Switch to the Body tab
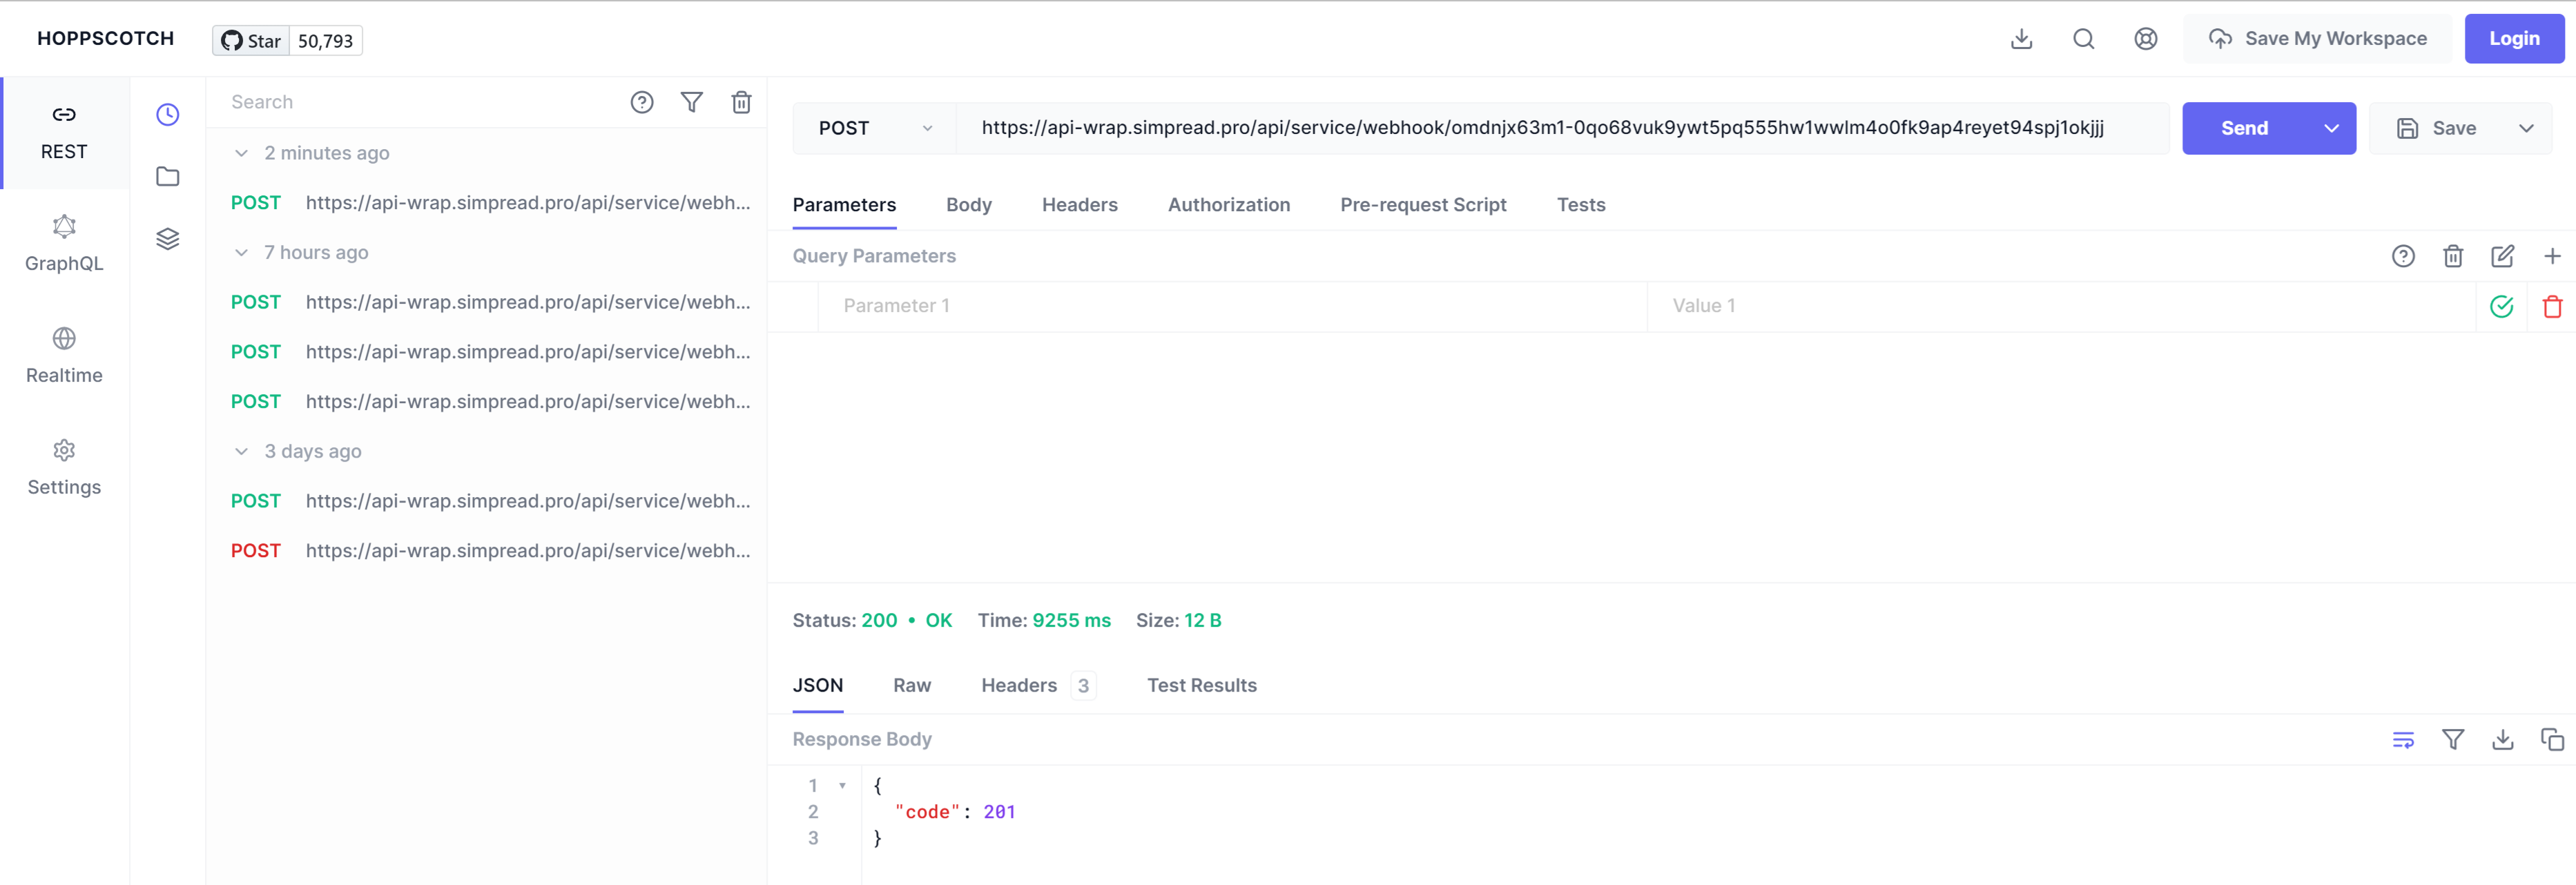Image resolution: width=2576 pixels, height=885 pixels. pos(968,205)
